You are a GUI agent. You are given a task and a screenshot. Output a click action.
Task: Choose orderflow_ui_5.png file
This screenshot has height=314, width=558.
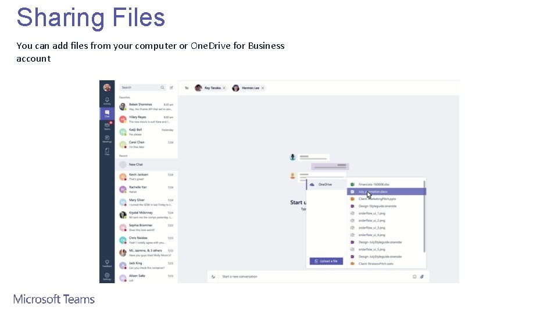pyautogui.click(x=385, y=249)
